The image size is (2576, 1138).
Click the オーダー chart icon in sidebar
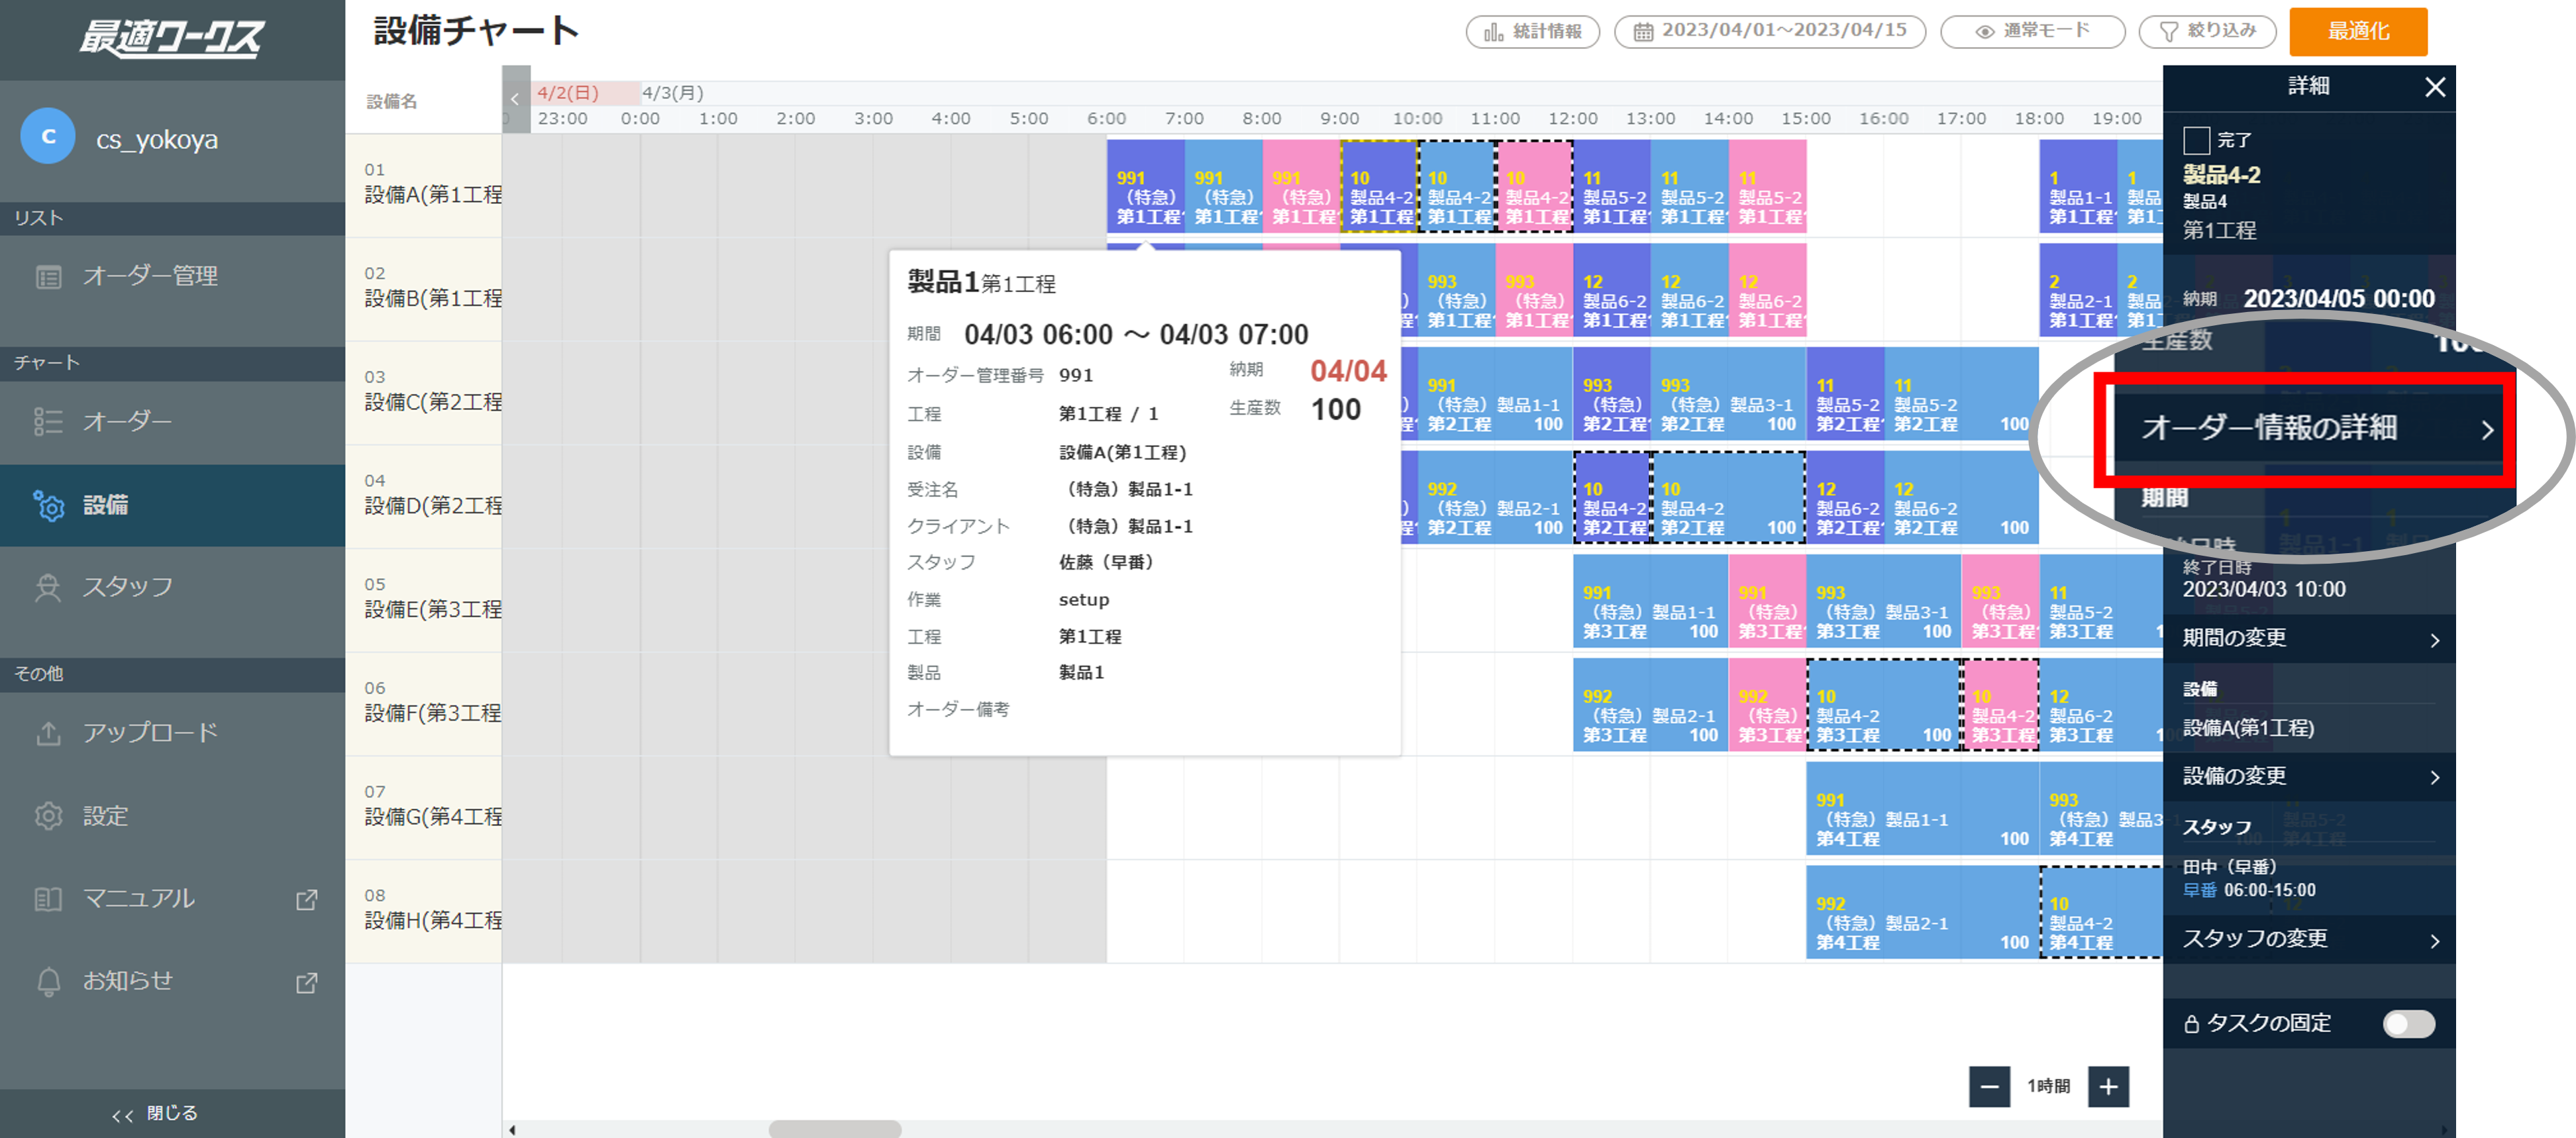point(48,422)
